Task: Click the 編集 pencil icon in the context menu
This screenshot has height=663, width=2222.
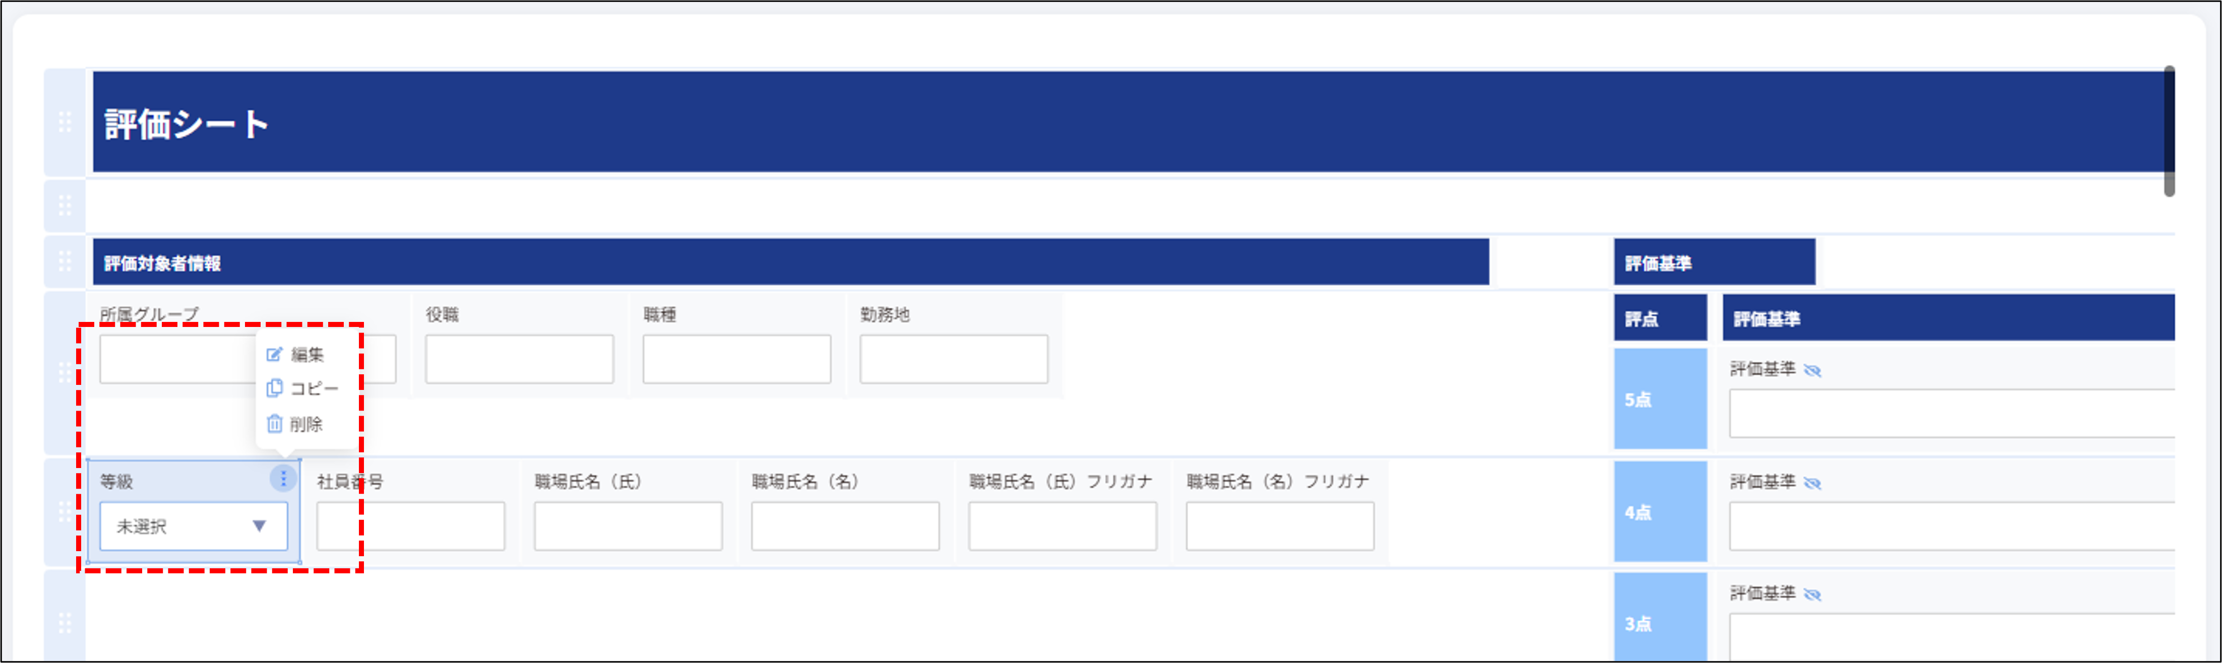Action: [x=273, y=354]
